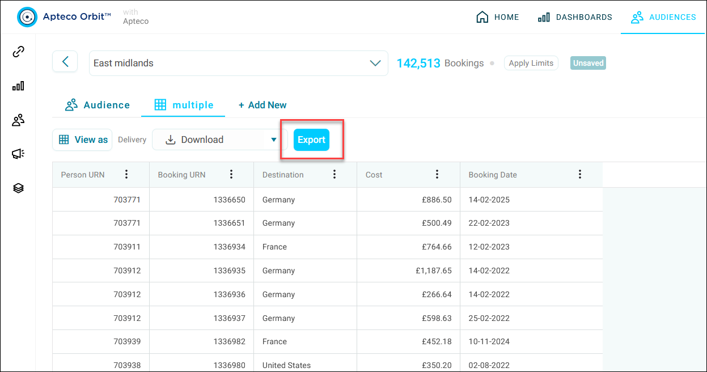The height and width of the screenshot is (372, 707).
Task: Expand the East midlands audience dropdown
Action: [375, 63]
